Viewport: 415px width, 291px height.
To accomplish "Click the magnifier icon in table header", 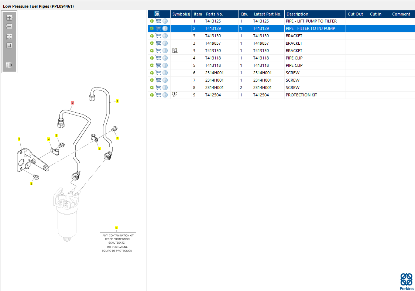I will [157, 14].
